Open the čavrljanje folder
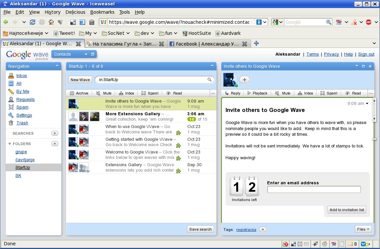Screen dimensions: 380x249 click(x=25, y=160)
